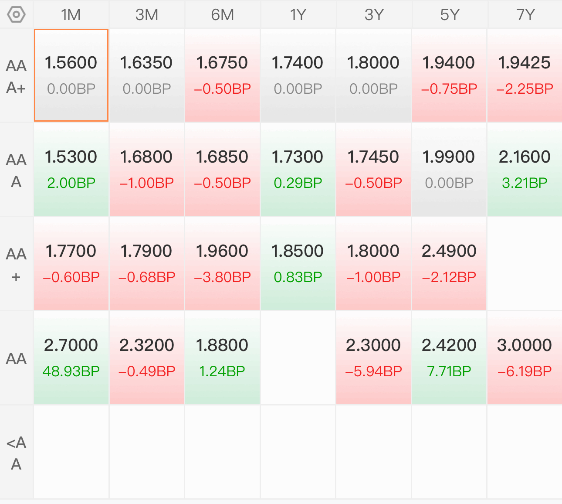Select the 6M column header

pos(222,15)
